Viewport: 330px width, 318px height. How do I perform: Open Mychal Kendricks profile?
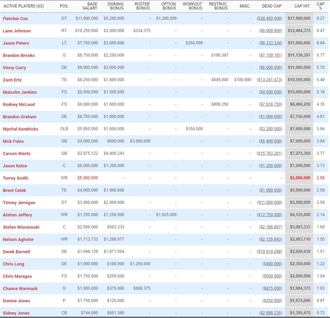tap(21, 129)
